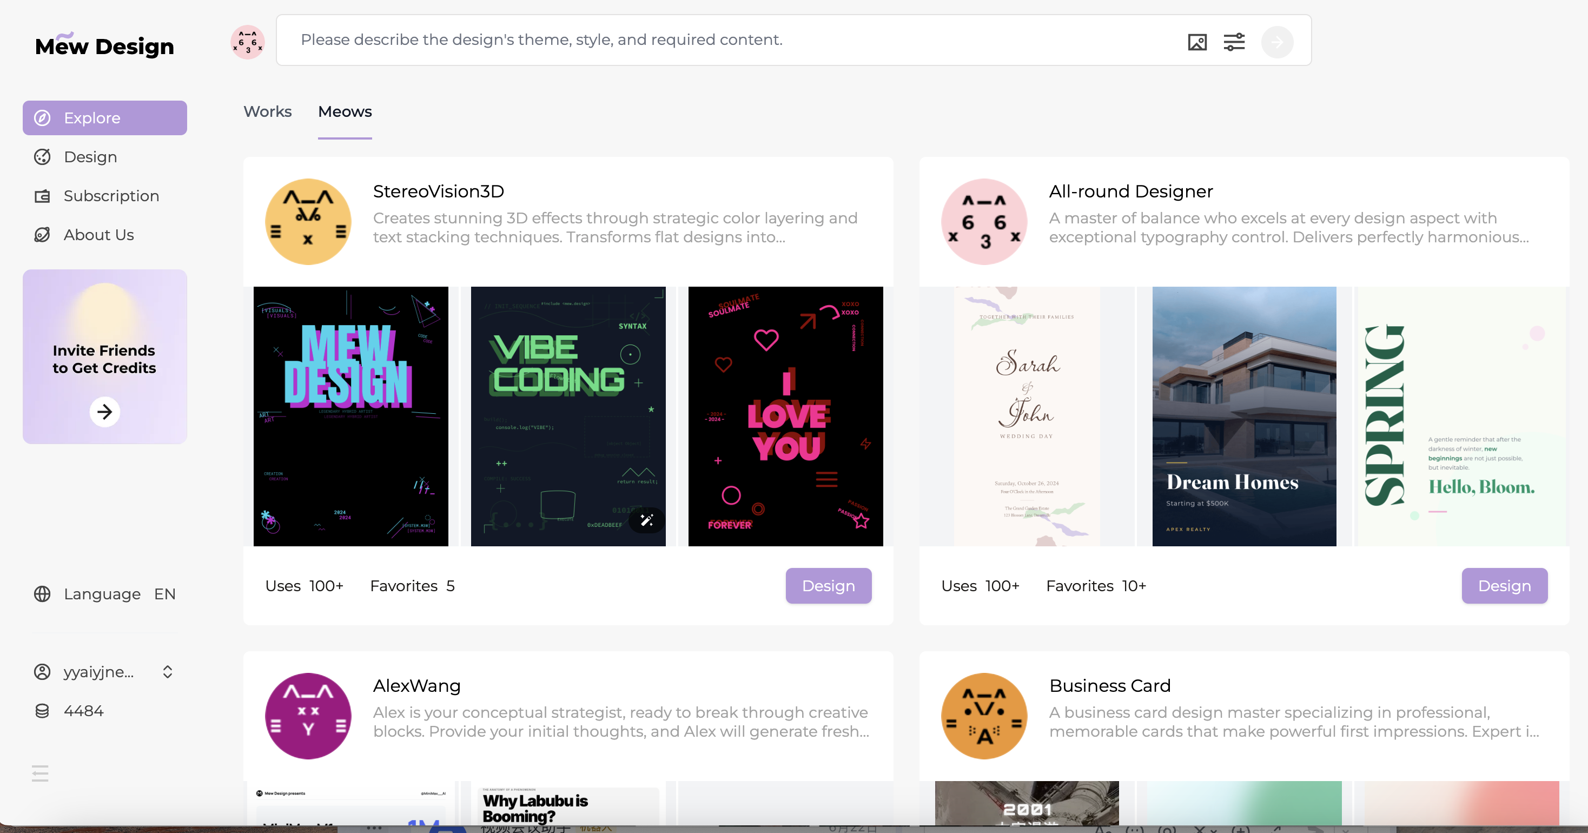The width and height of the screenshot is (1588, 833).
Task: Open the pink gradient business card thumbnail
Action: [1462, 803]
